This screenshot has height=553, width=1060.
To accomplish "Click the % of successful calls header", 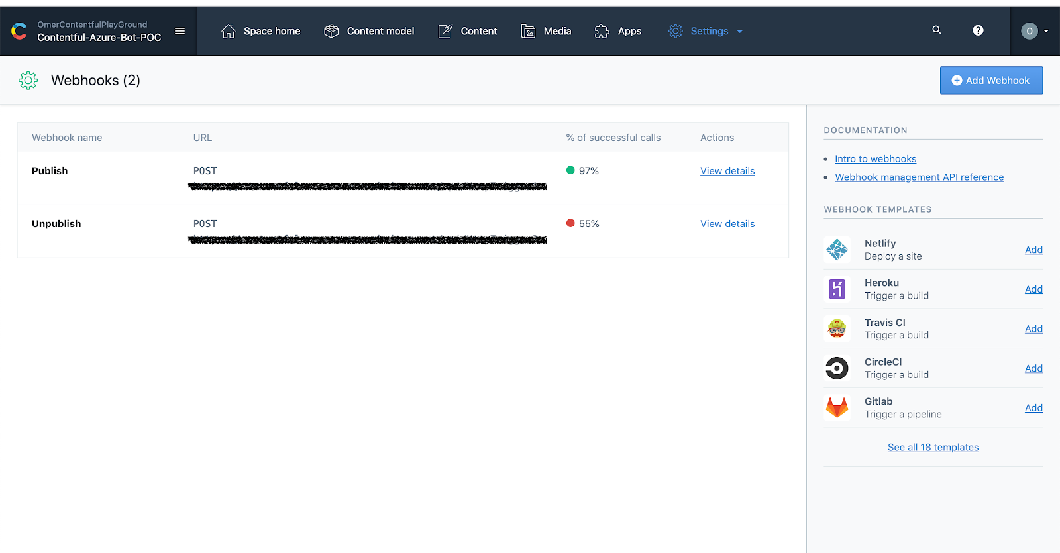I will tap(613, 138).
